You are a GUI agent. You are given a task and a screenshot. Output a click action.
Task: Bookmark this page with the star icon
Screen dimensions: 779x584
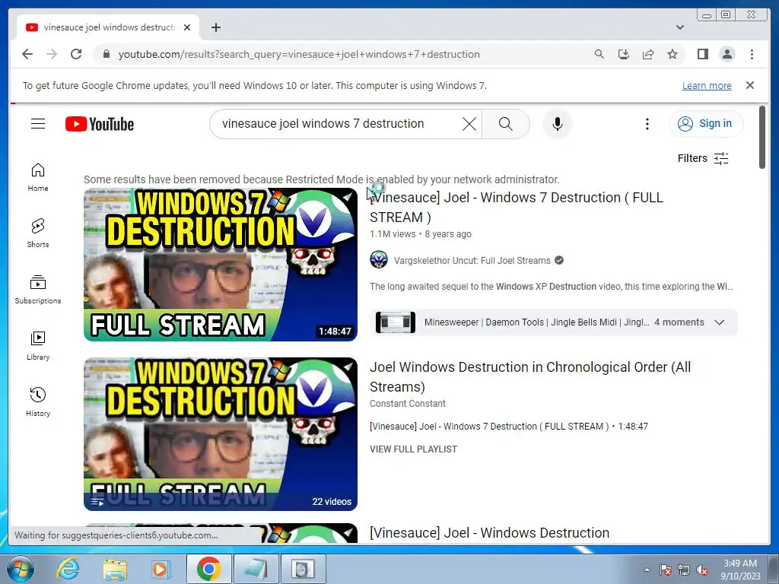click(x=672, y=54)
